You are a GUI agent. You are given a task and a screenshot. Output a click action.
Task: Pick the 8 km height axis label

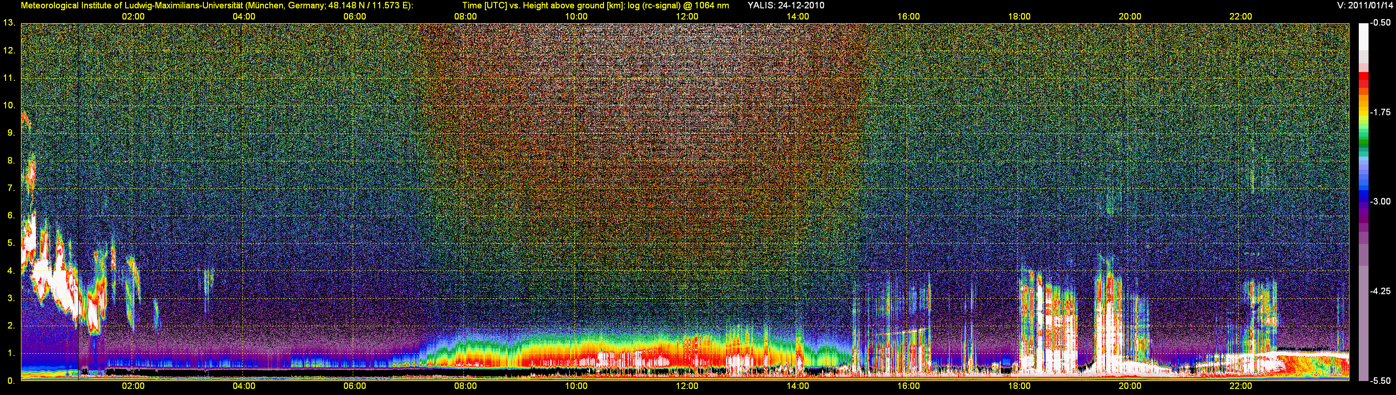(x=11, y=161)
